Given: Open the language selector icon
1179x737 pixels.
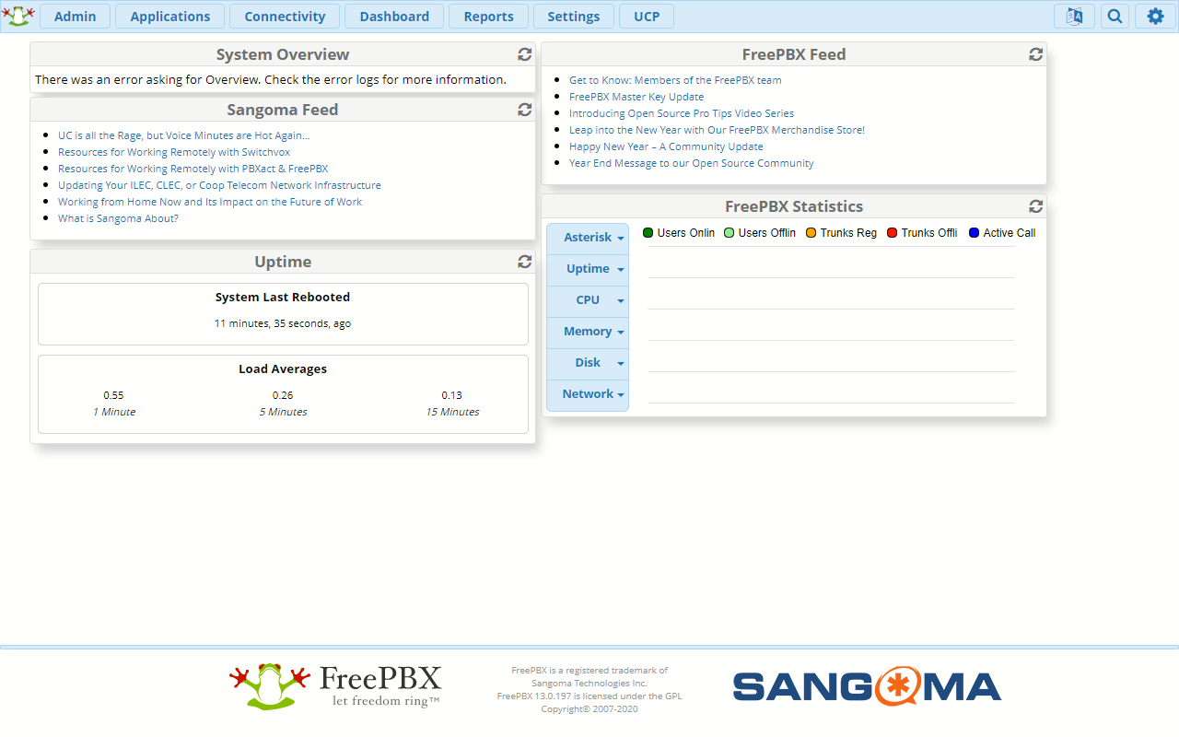Looking at the screenshot, I should coord(1074,16).
